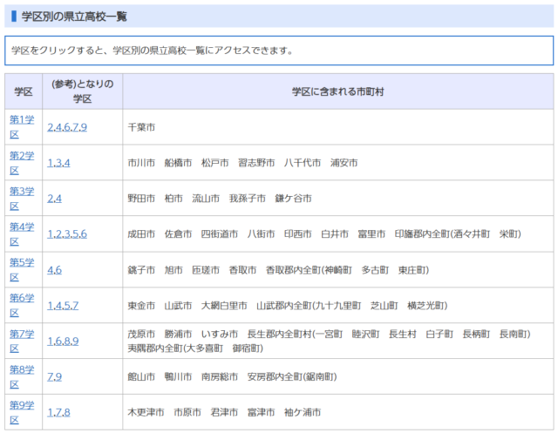The width and height of the screenshot is (558, 433).
Task: Click neighboring districts link 1,7,8
Action: (x=58, y=412)
